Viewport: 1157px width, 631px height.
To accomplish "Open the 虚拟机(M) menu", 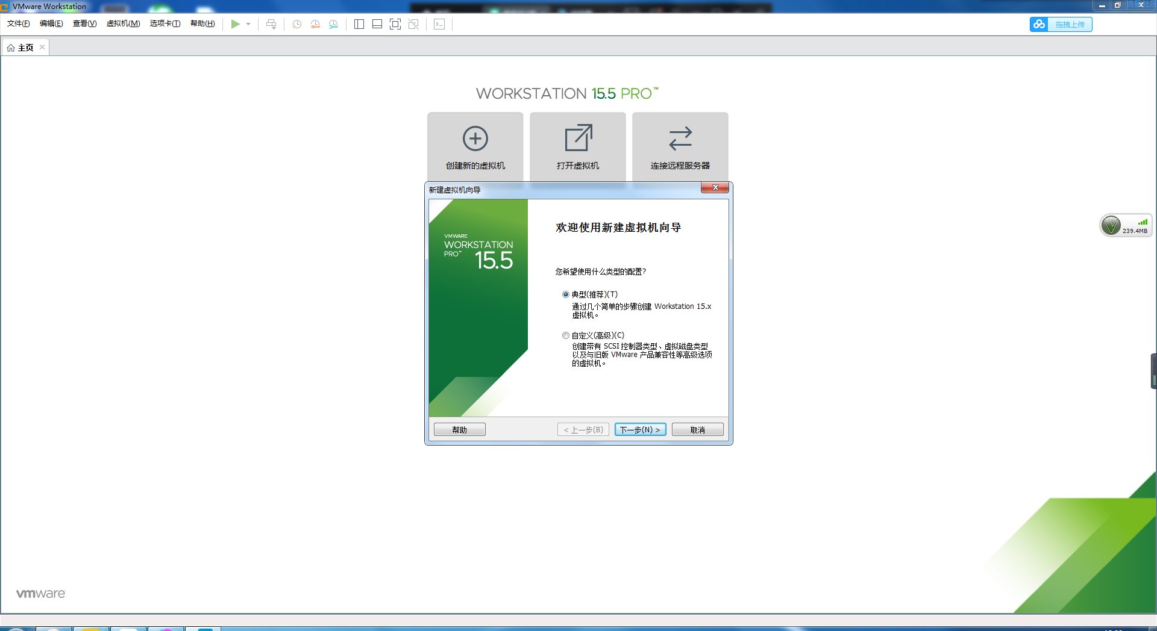I will [123, 23].
